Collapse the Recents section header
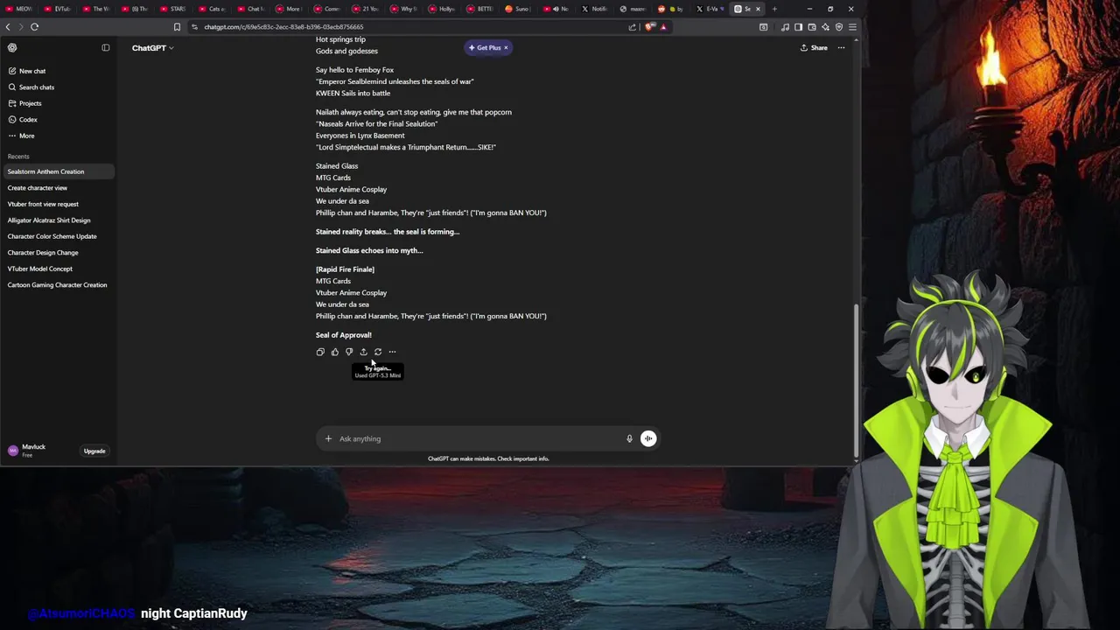 click(x=18, y=157)
